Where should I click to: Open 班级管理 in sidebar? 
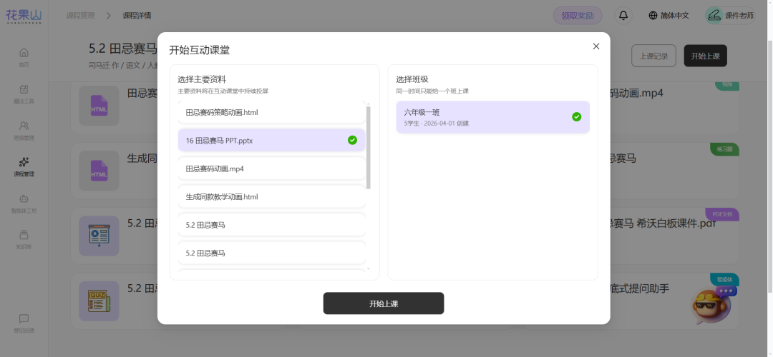coord(24,131)
